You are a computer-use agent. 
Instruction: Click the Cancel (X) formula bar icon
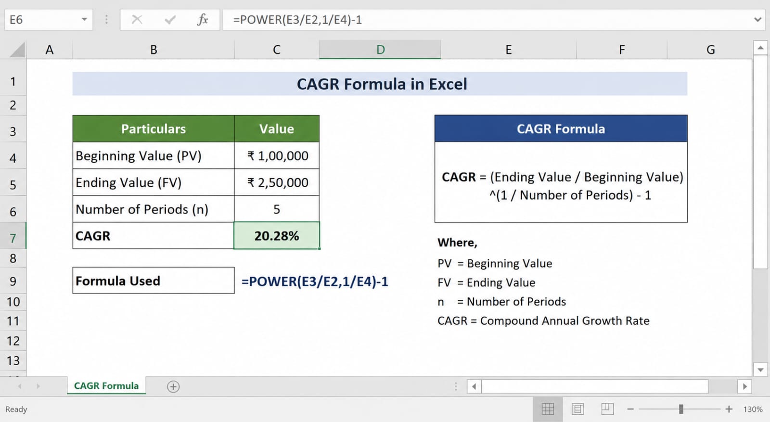point(137,20)
